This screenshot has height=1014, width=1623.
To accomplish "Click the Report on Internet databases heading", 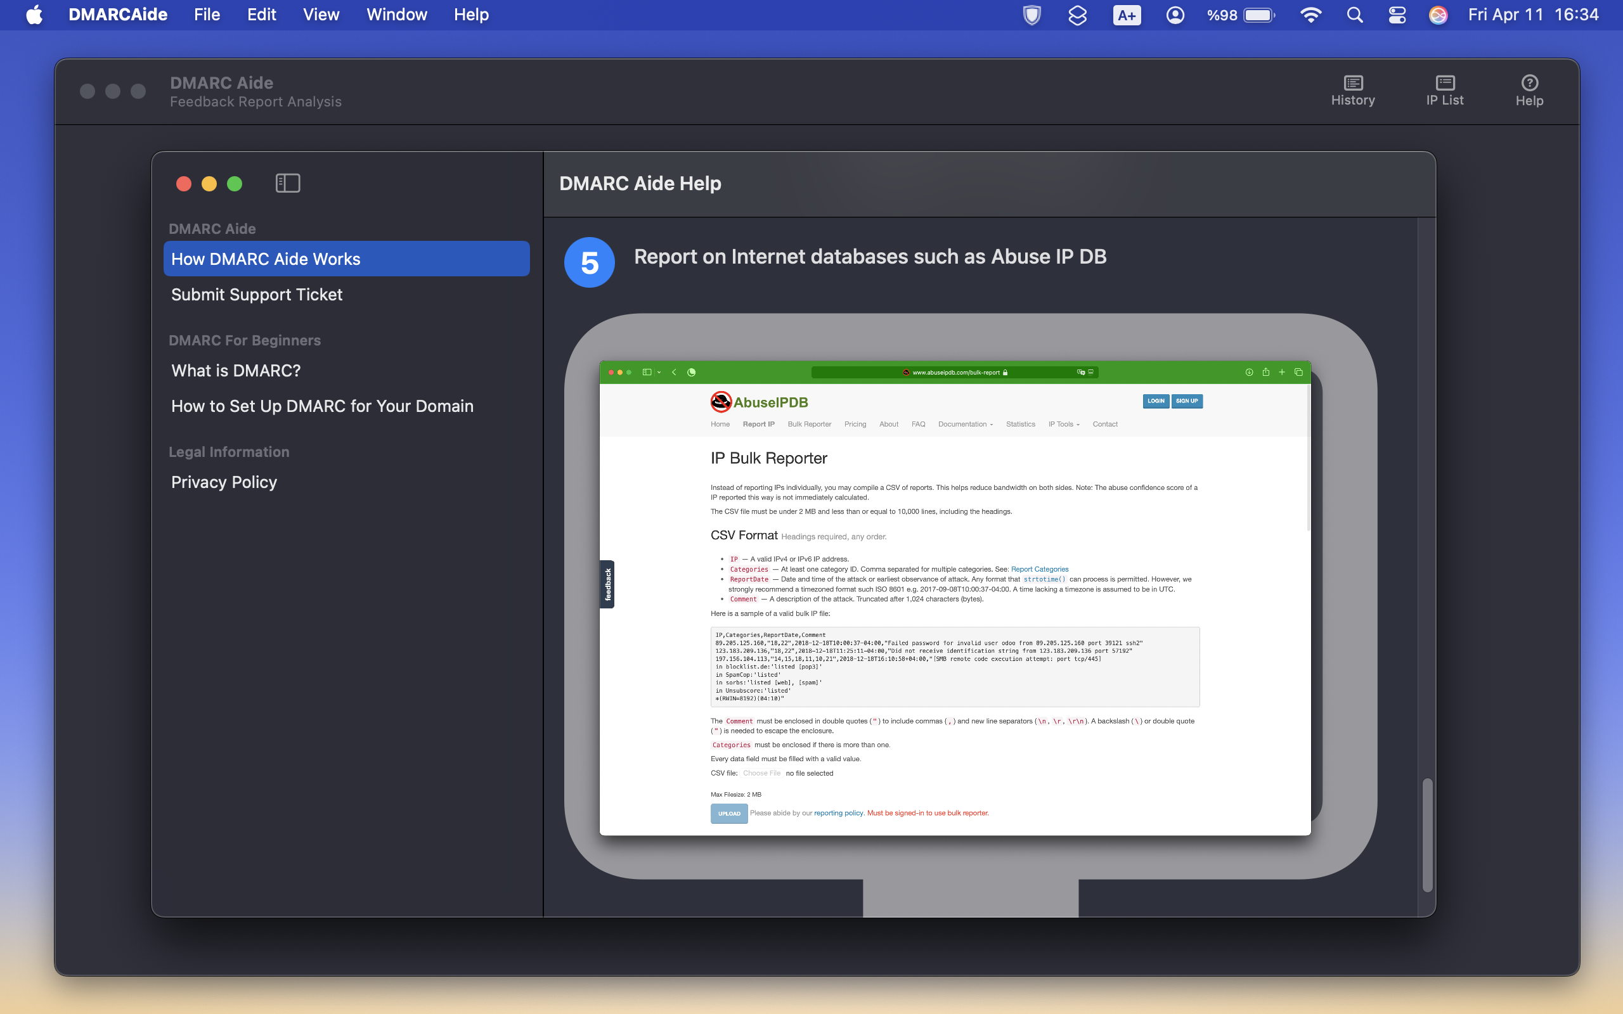I will point(870,256).
